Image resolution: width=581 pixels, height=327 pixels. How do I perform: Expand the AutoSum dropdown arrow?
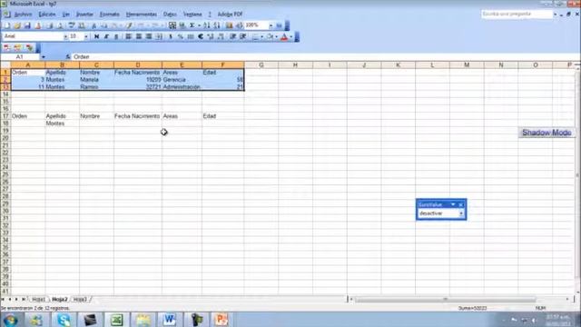[199, 25]
